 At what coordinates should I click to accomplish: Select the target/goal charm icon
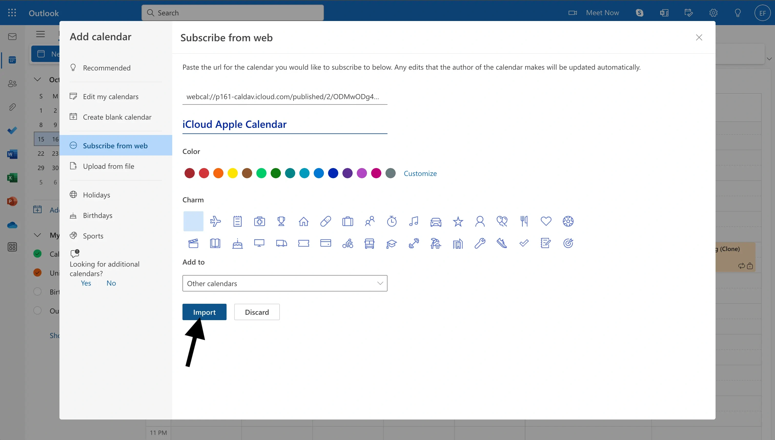click(568, 243)
